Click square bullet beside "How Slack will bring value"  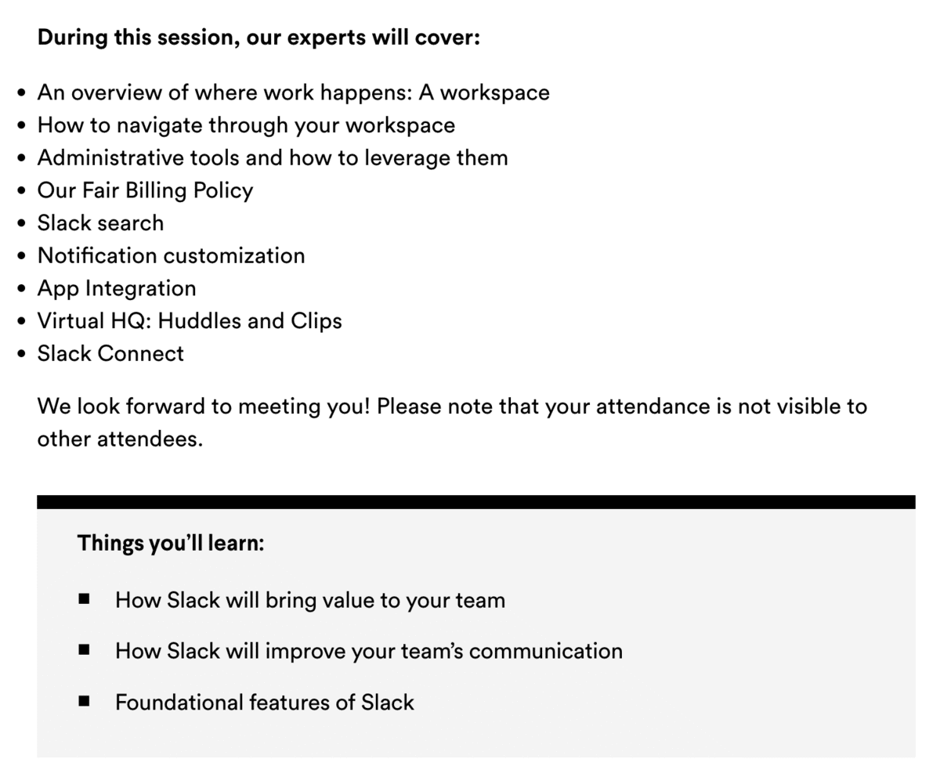(x=85, y=599)
